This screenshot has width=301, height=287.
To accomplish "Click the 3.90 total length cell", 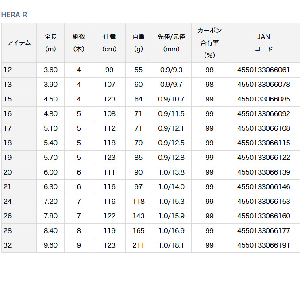I will (x=50, y=85).
